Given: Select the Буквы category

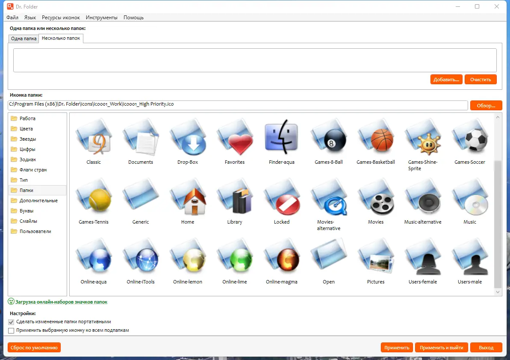Looking at the screenshot, I should (x=37, y=211).
